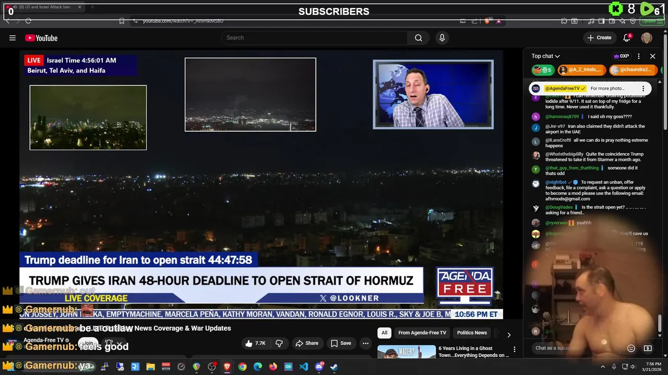The image size is (668, 375).
Task: Show more filter chips with right arrow
Action: [509, 334]
